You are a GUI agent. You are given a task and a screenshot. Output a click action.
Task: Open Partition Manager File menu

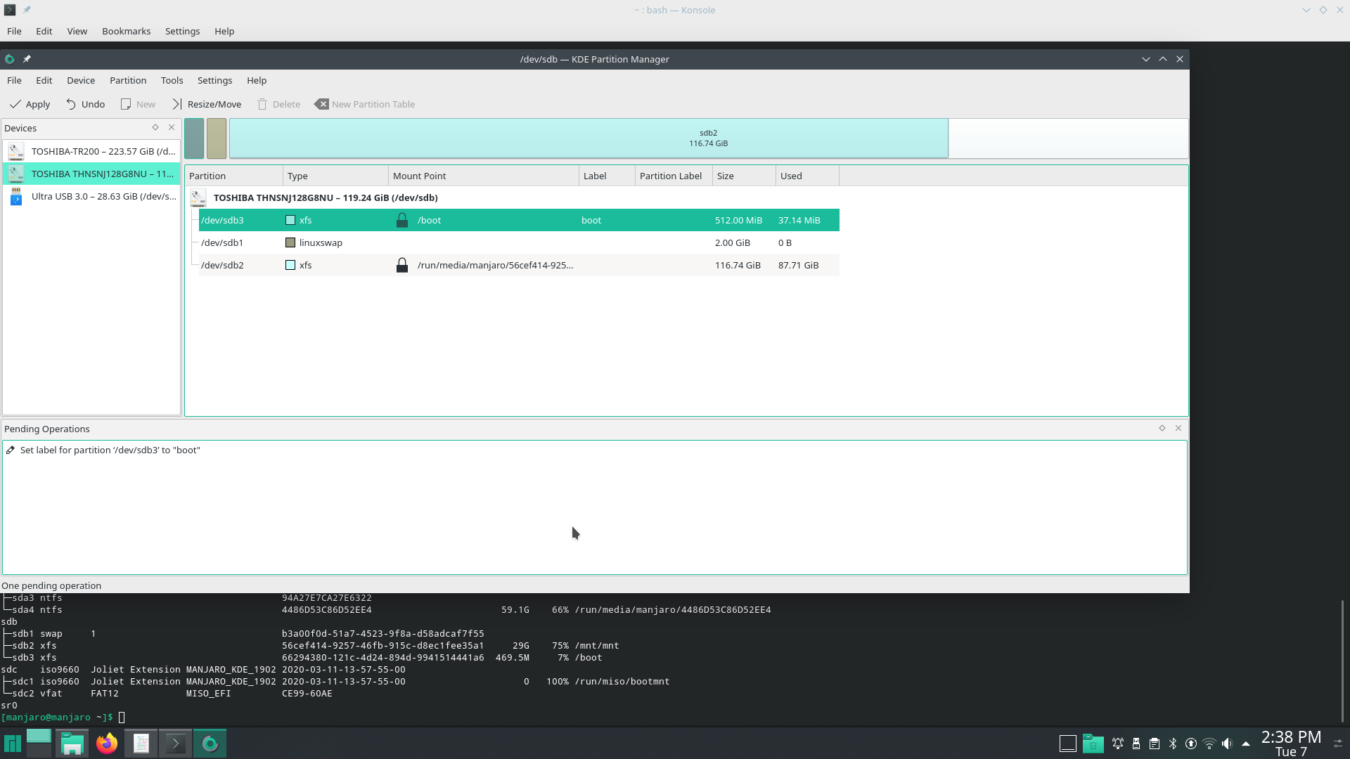(x=14, y=80)
